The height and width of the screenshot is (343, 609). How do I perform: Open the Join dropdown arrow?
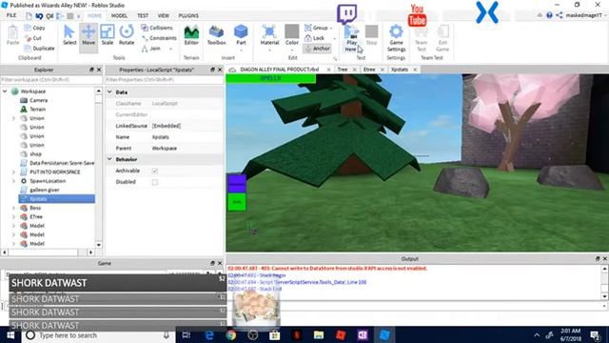[x=170, y=49]
